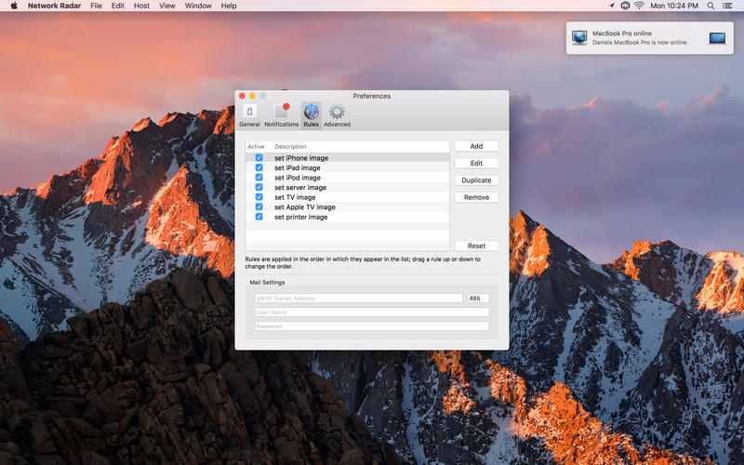Focus the SMTP Server Address field

pyautogui.click(x=358, y=299)
